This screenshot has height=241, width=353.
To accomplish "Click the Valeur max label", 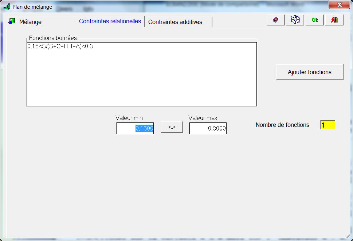I will (203, 118).
